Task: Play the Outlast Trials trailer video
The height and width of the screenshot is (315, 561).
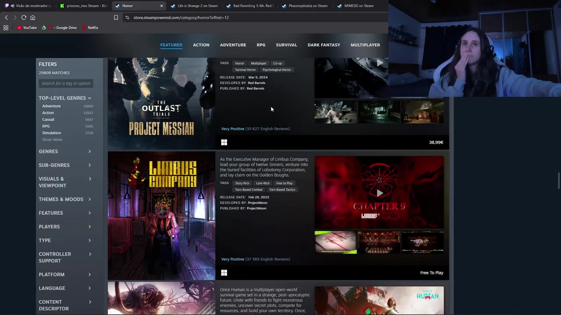Action: click(x=380, y=63)
